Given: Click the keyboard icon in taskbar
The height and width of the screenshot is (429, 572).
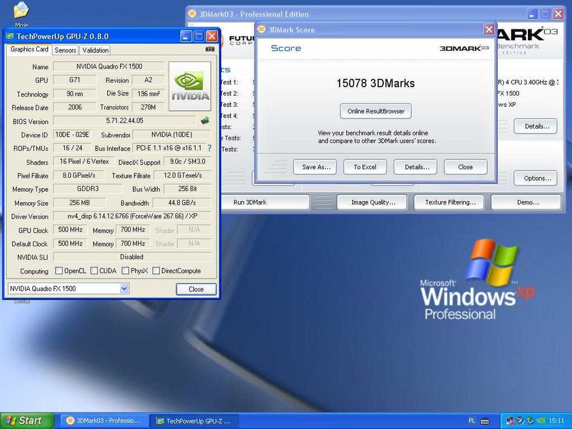Looking at the screenshot, I should click(x=485, y=421).
